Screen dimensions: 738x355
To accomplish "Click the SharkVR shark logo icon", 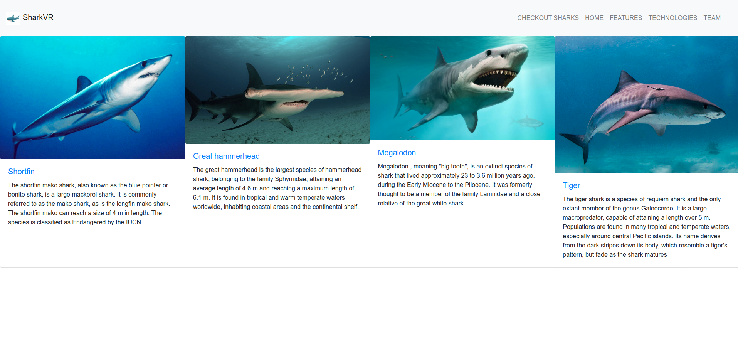I will click(13, 18).
